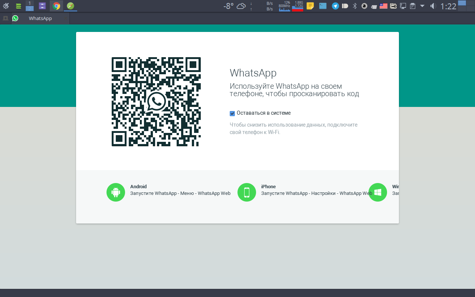Click the round 'a' tray icon
The width and height of the screenshot is (475, 297).
pos(365,6)
